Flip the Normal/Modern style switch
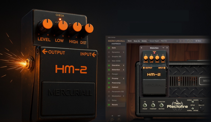The width and height of the screenshot is (211, 122). pyautogui.click(x=193, y=102)
